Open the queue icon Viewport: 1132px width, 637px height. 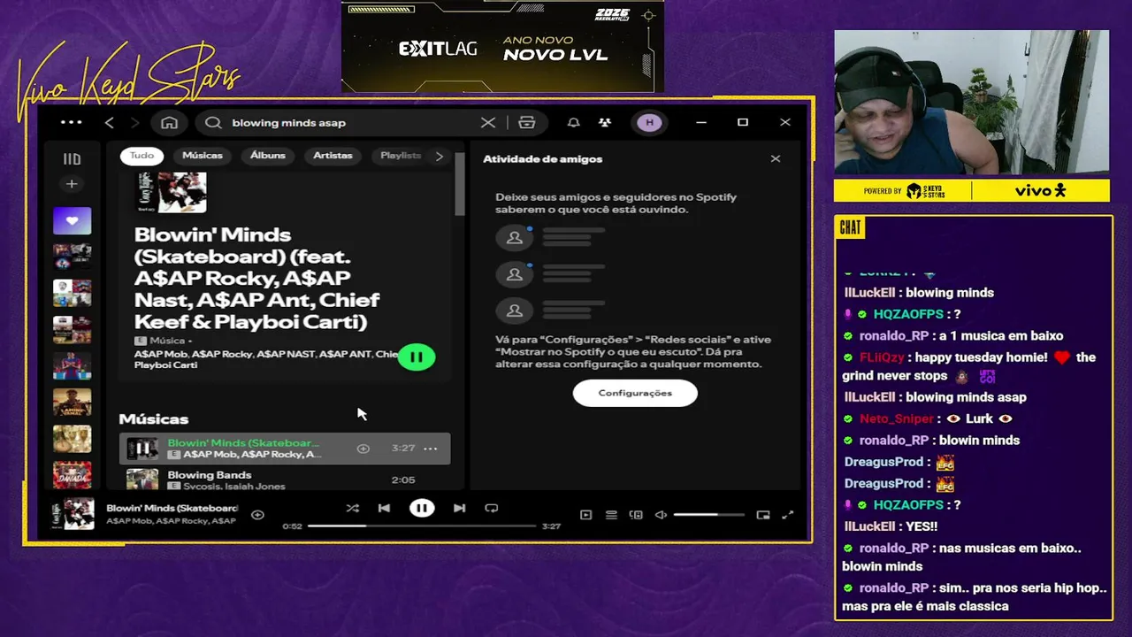[x=611, y=514]
